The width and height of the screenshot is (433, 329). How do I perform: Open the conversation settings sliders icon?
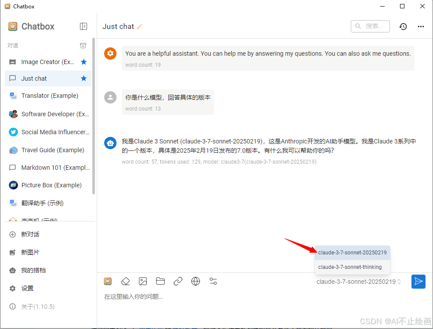pyautogui.click(x=213, y=281)
